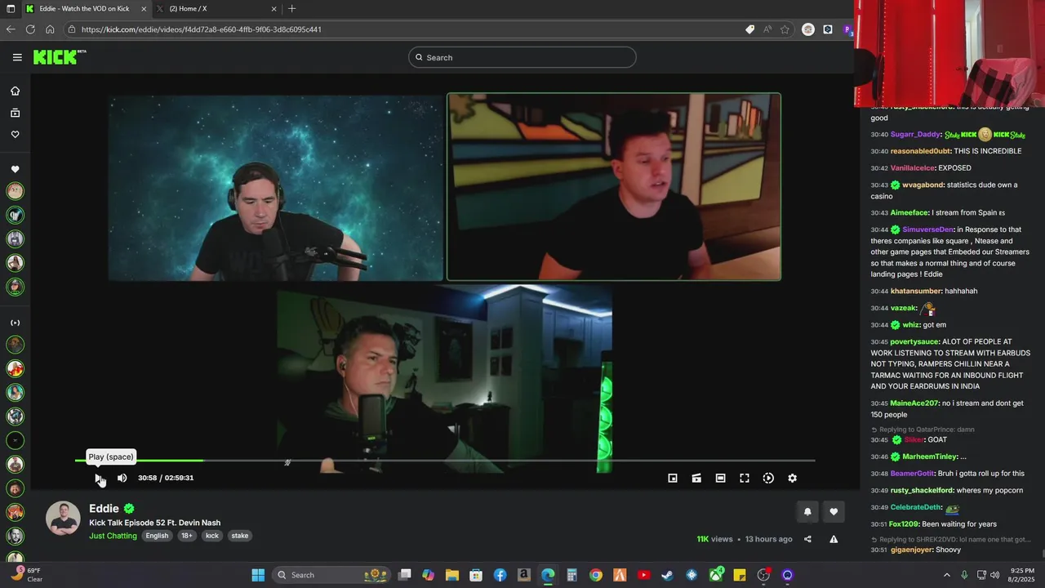
Task: Select the kick tag
Action: tap(212, 536)
